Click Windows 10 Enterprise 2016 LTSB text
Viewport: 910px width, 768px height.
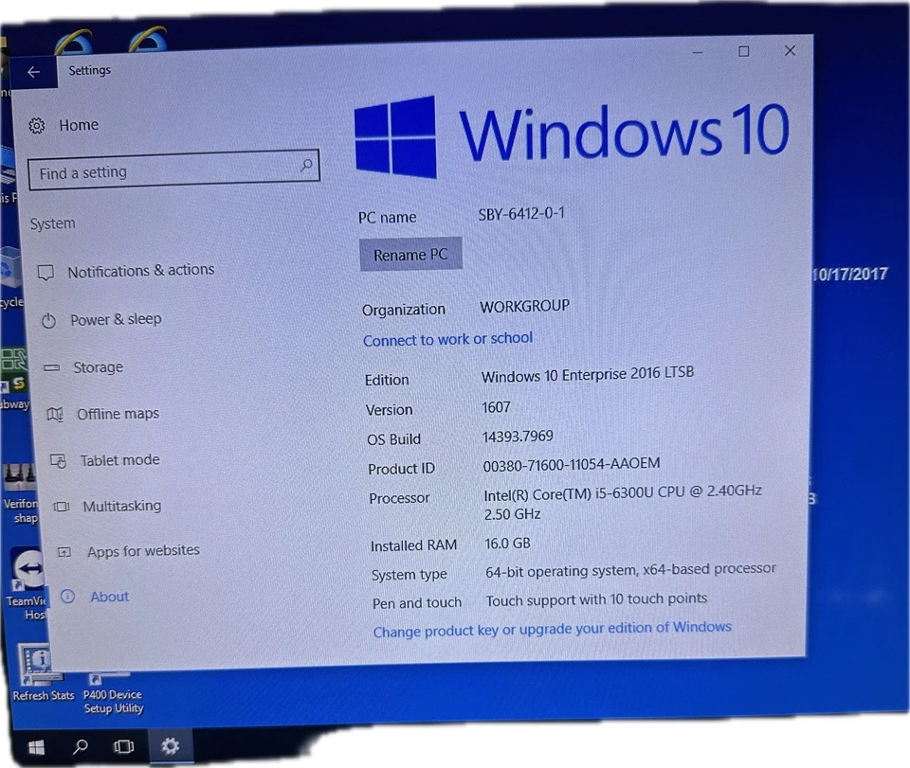[588, 374]
